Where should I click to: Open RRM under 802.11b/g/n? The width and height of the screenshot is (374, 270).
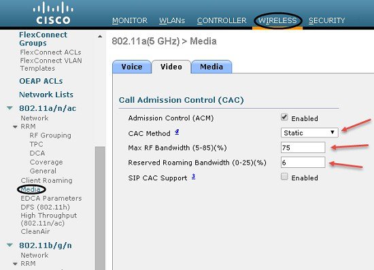[x=28, y=264]
